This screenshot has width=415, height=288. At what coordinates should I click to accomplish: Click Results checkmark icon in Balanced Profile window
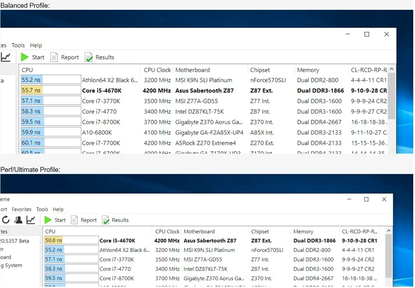(89, 57)
